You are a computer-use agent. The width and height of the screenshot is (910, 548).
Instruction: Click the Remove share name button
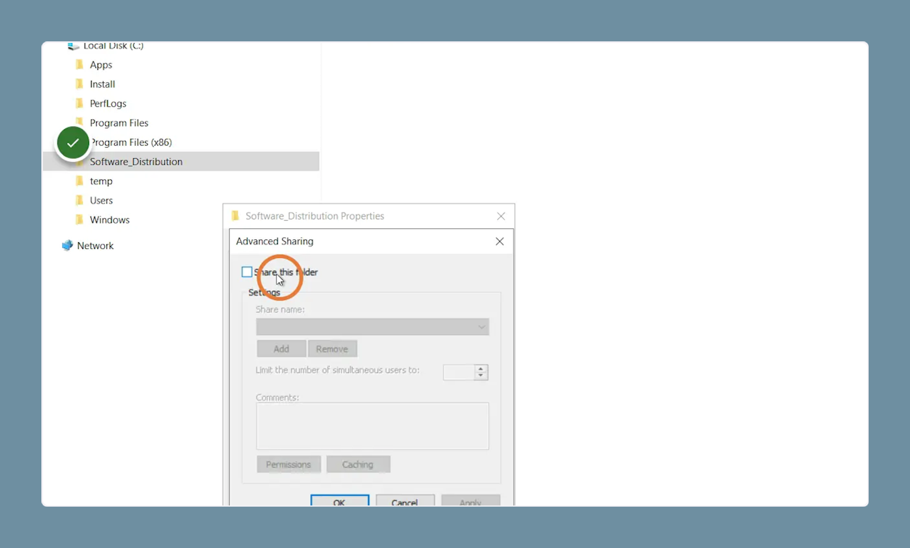332,349
